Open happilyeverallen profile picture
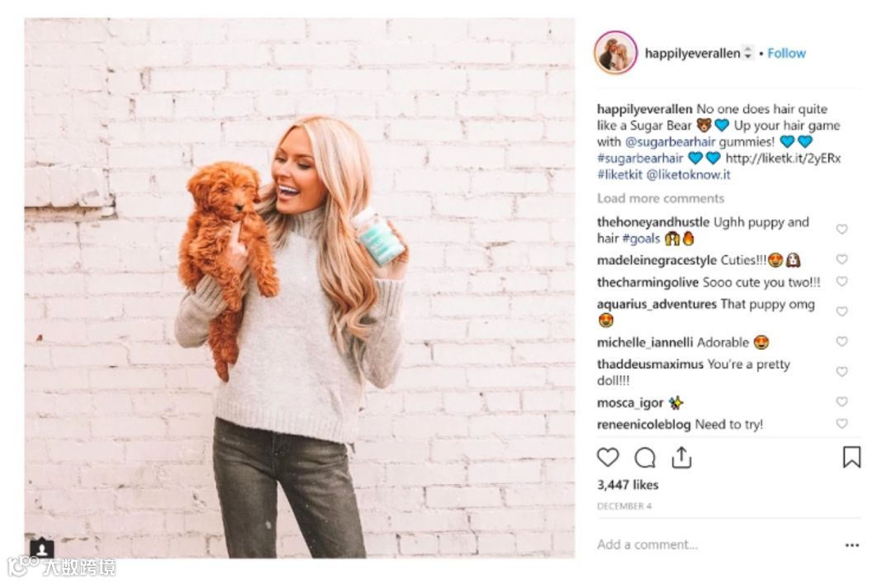 (615, 53)
